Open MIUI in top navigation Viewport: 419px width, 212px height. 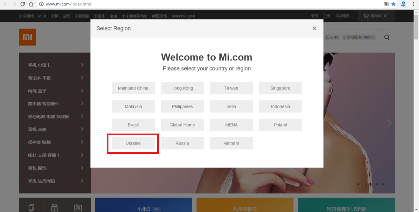[42, 16]
